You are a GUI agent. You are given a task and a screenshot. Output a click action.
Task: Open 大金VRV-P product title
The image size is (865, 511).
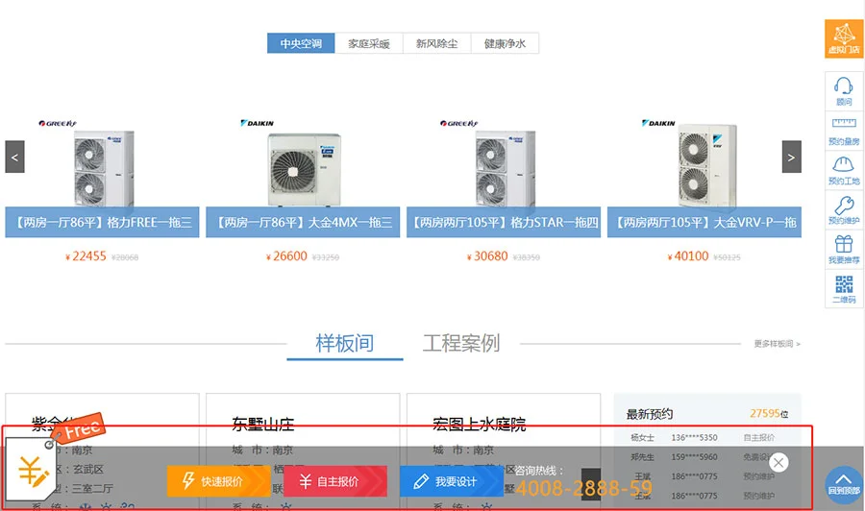(x=704, y=222)
